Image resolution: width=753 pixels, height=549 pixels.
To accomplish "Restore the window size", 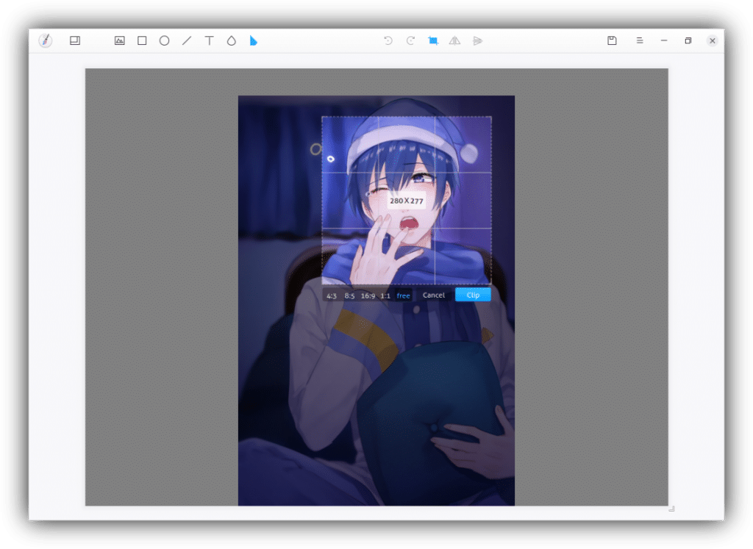I will (x=688, y=41).
